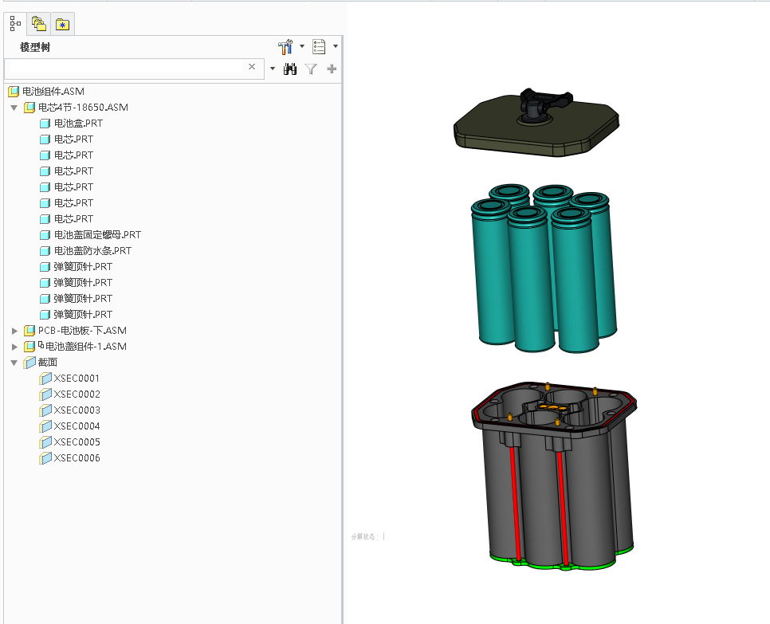This screenshot has height=624, width=770.
Task: Select 电池组件.ASM root assembly
Action: [53, 92]
